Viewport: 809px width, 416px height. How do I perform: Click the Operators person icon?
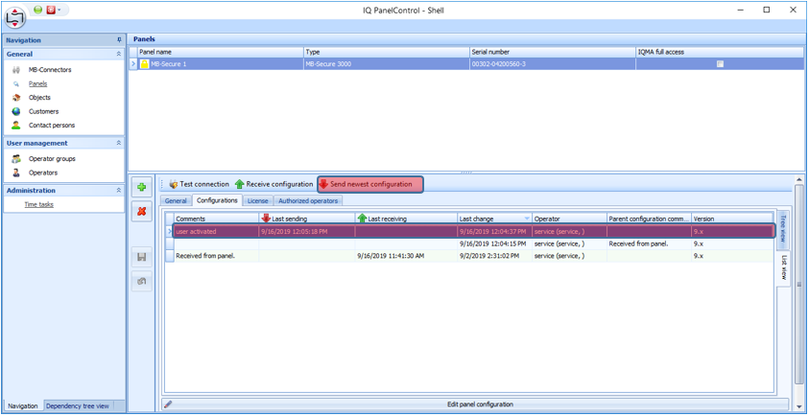click(x=16, y=173)
